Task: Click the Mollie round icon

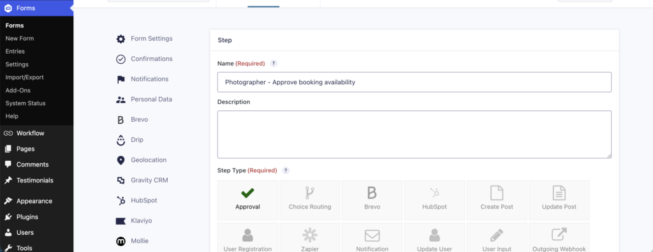Action: tap(121, 241)
